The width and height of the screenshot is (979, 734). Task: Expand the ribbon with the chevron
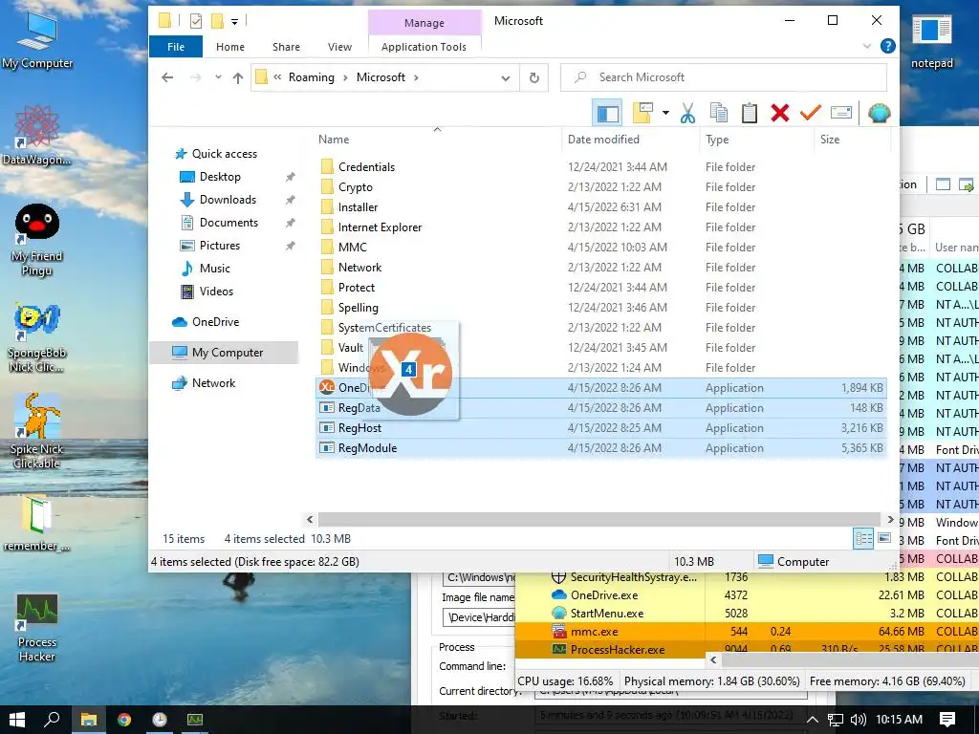pos(866,46)
